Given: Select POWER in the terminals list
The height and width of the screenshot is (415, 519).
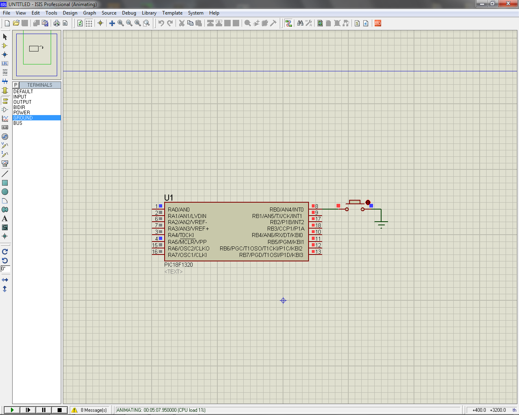Looking at the screenshot, I should pyautogui.click(x=21, y=113).
